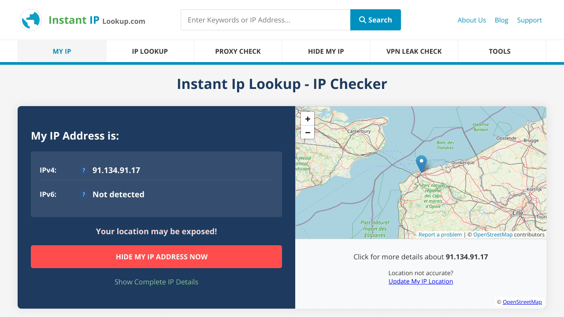
Task: Click 'Your location may be exposed!' text
Action: coord(156,231)
